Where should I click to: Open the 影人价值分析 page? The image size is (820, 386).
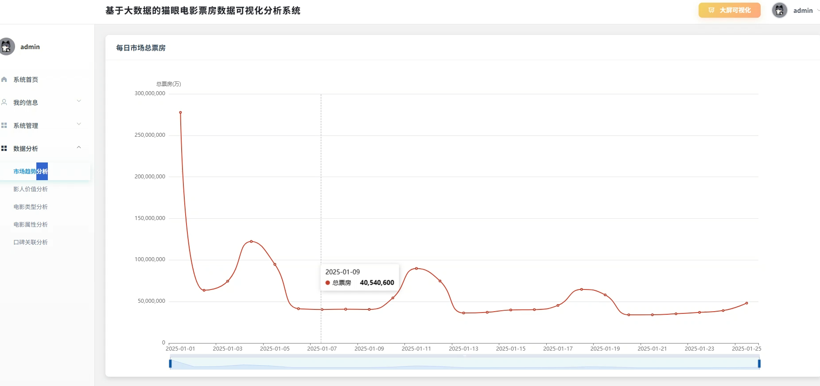31,189
